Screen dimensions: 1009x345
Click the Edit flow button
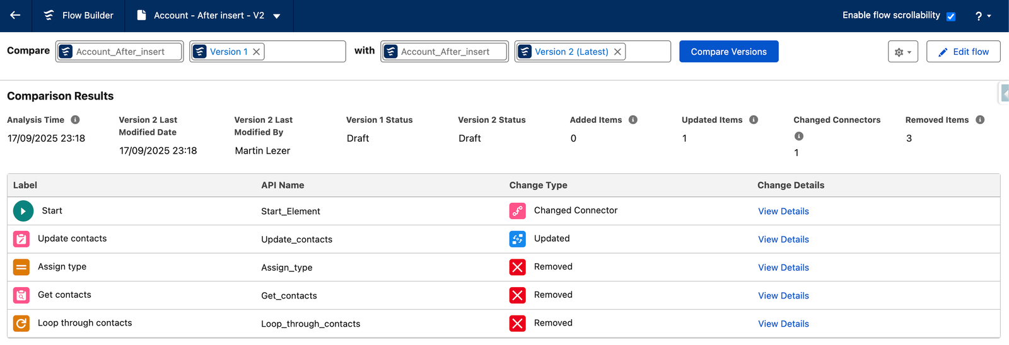[x=963, y=52]
